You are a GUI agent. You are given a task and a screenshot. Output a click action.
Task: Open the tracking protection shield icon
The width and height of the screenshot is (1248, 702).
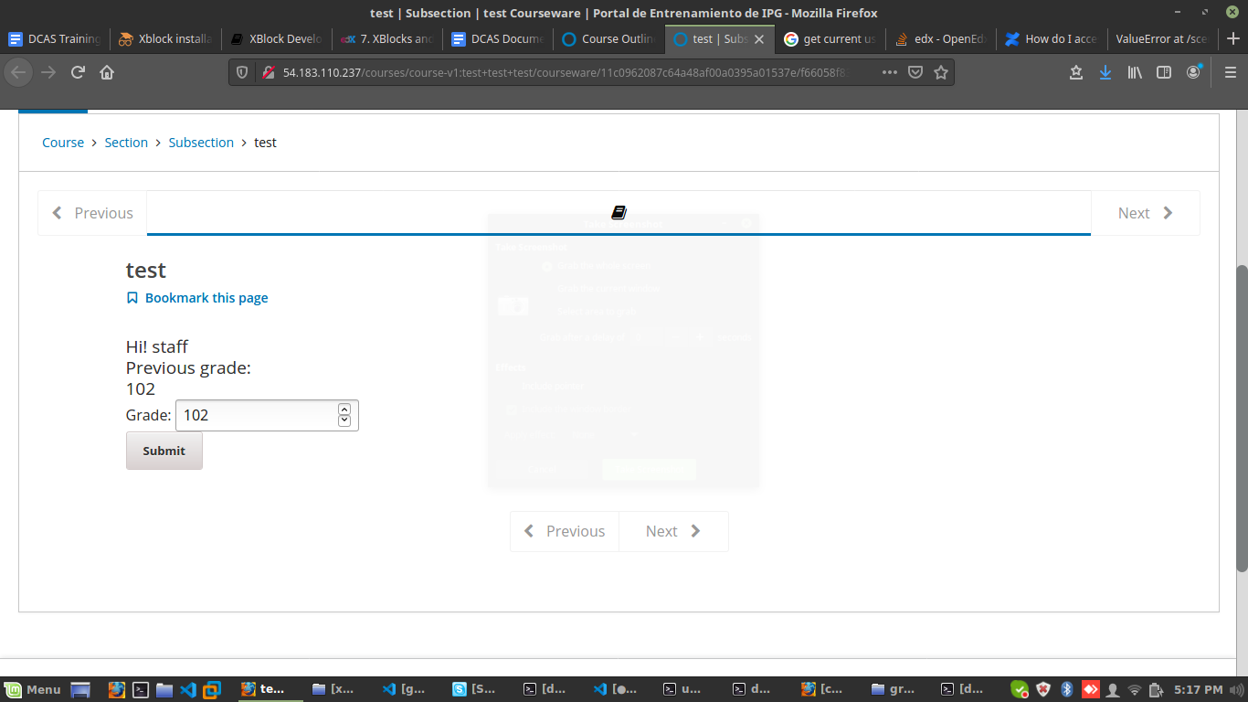click(x=242, y=72)
